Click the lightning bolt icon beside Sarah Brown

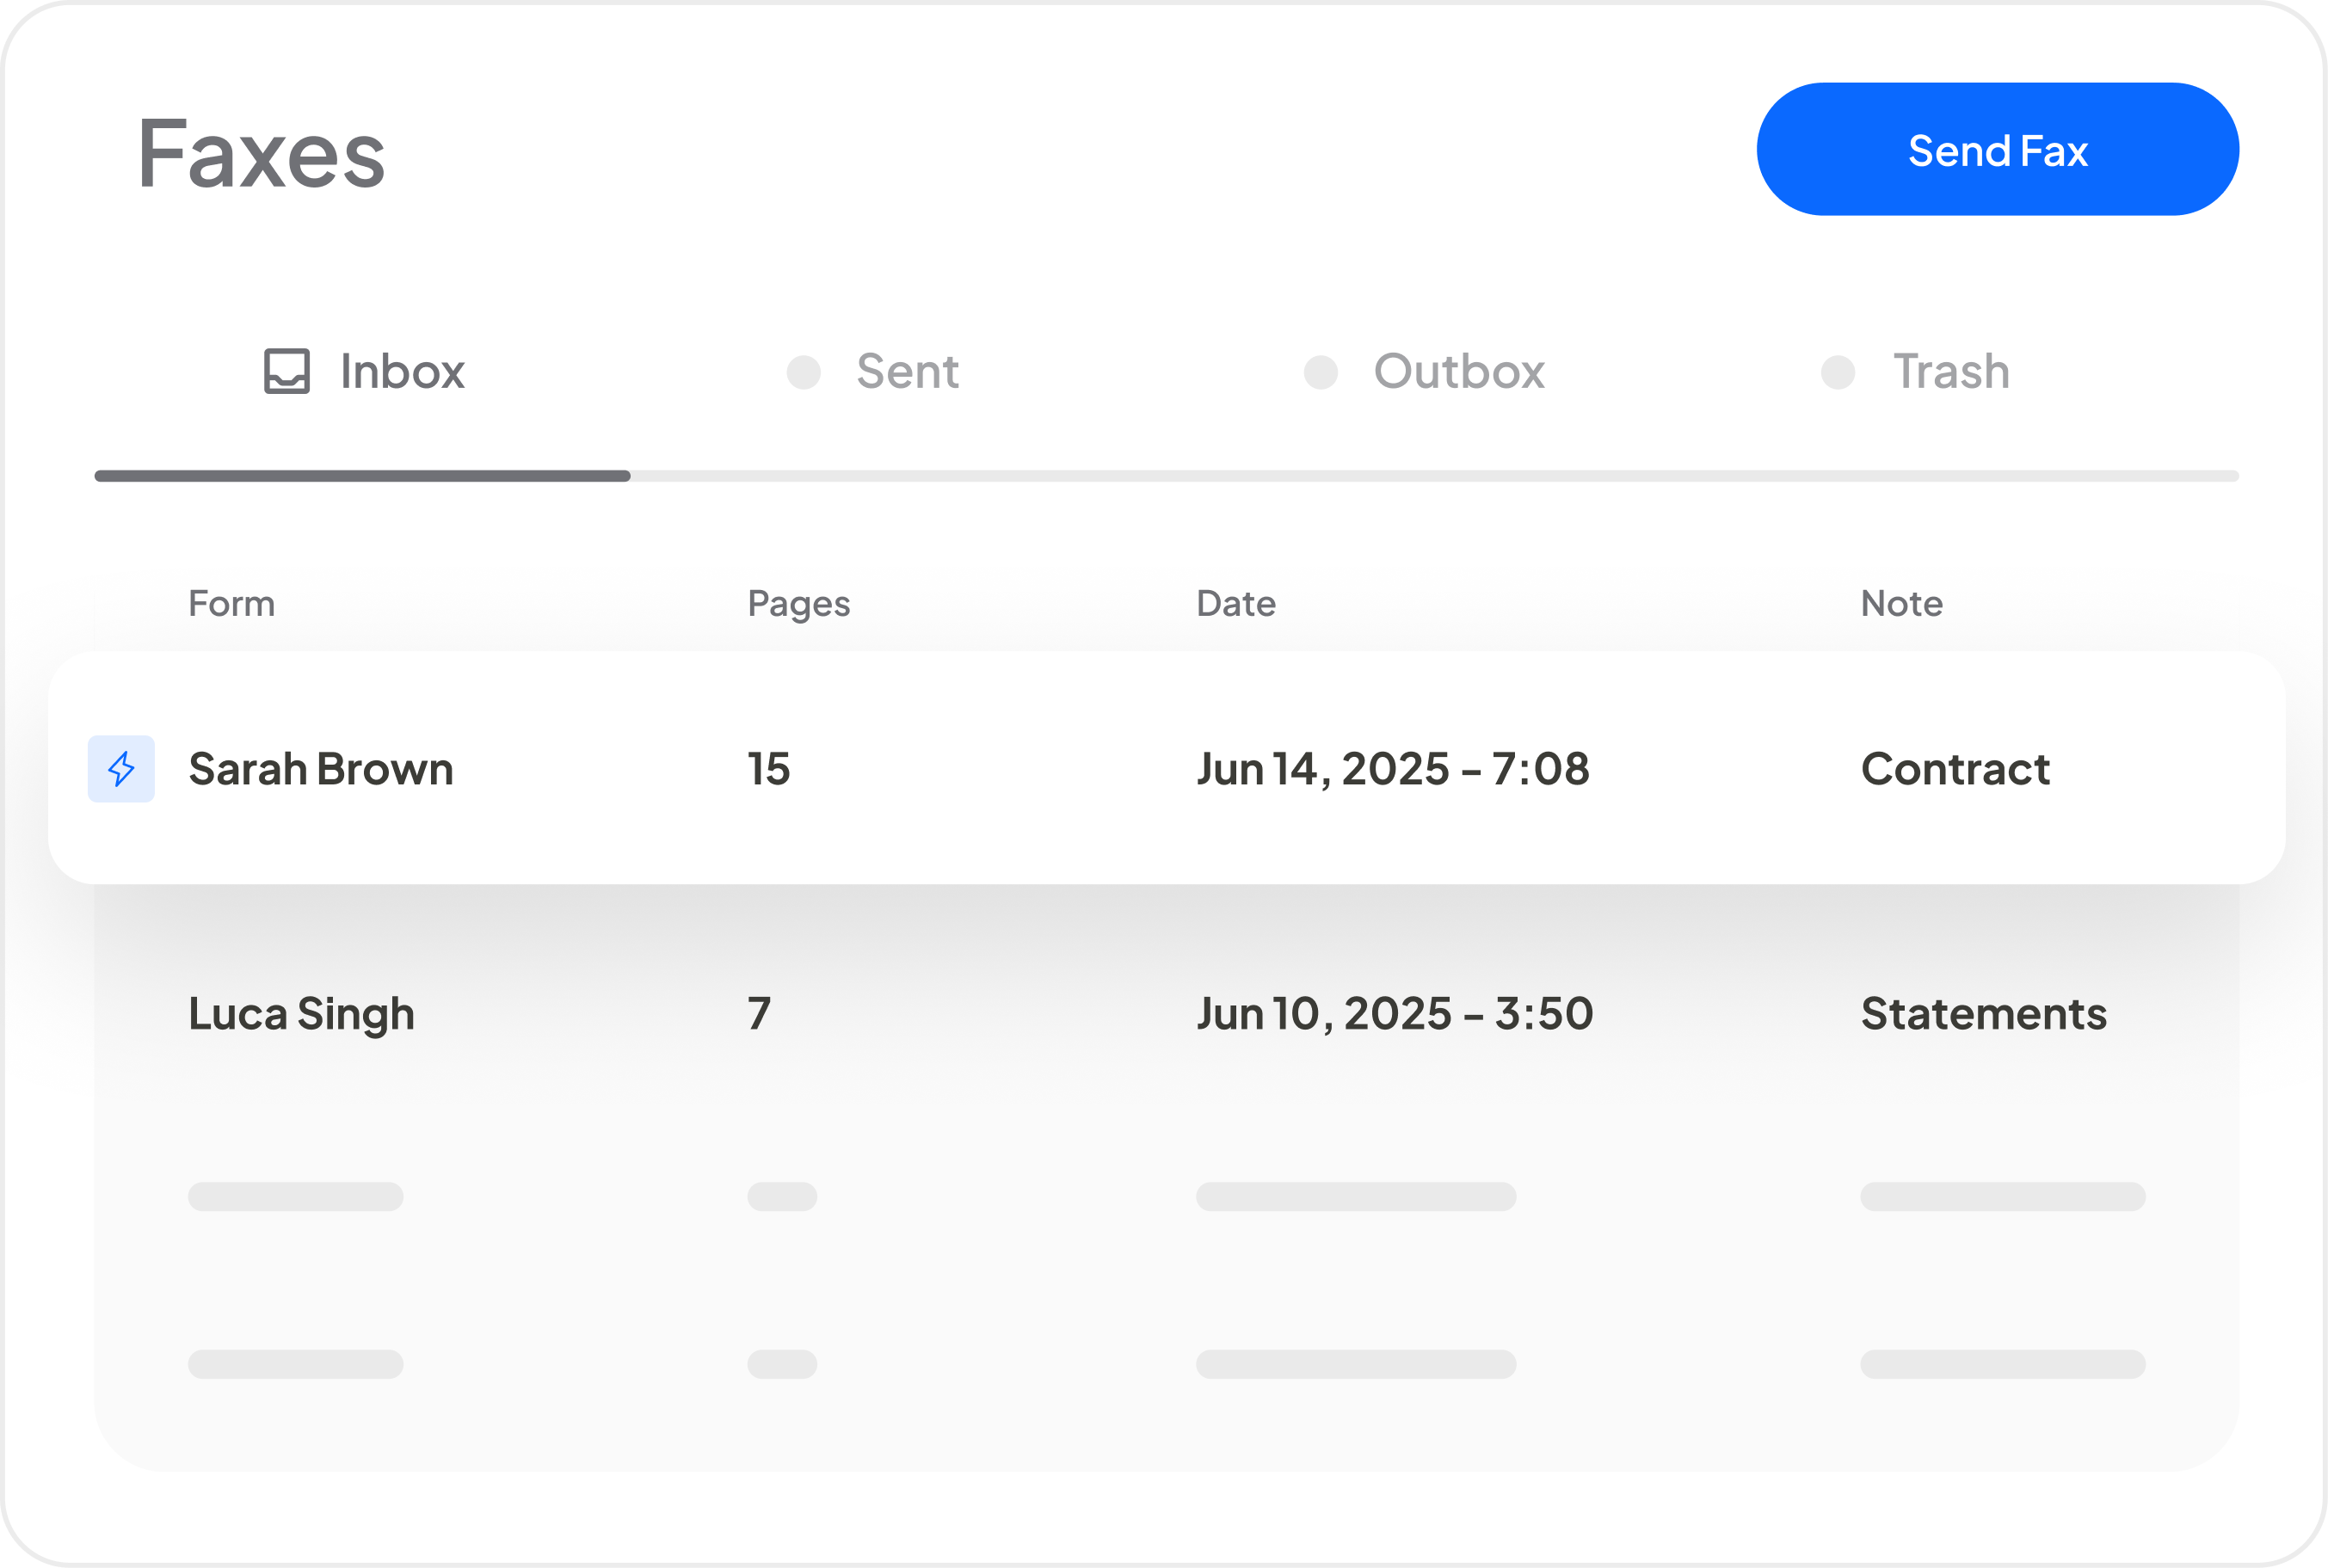click(x=121, y=769)
